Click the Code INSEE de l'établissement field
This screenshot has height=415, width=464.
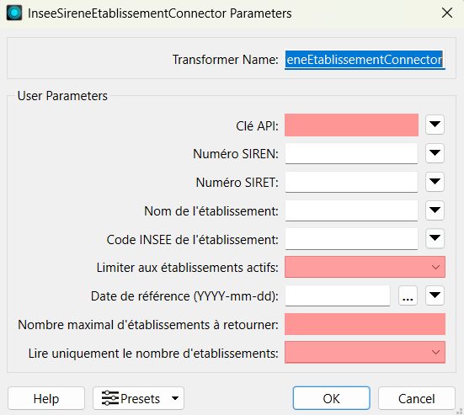(x=351, y=239)
